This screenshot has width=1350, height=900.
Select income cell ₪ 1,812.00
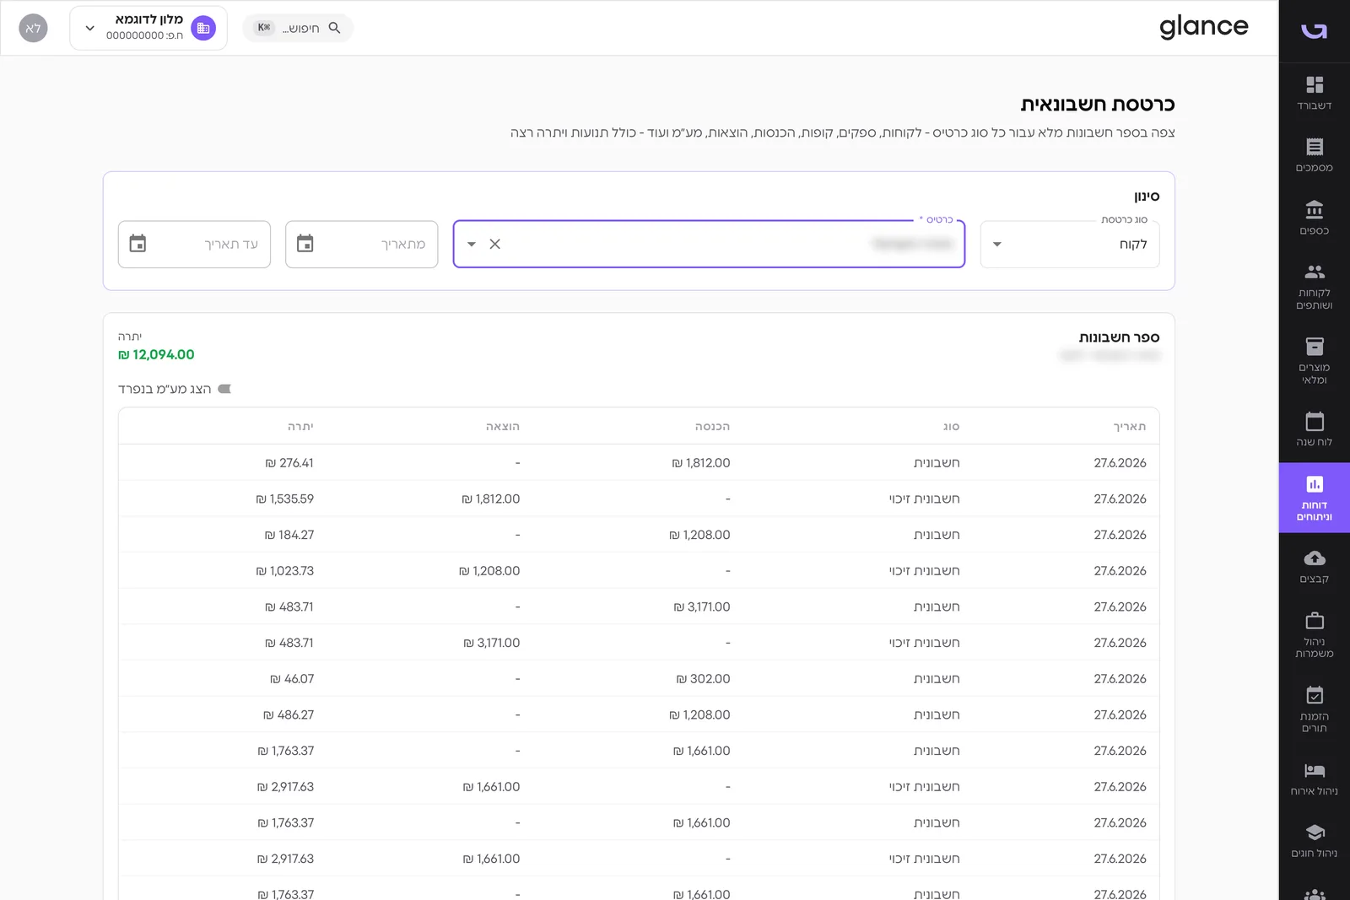click(701, 463)
